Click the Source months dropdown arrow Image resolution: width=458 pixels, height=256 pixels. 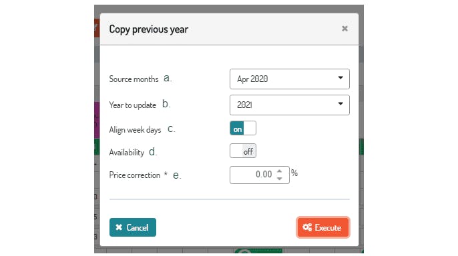[340, 78]
